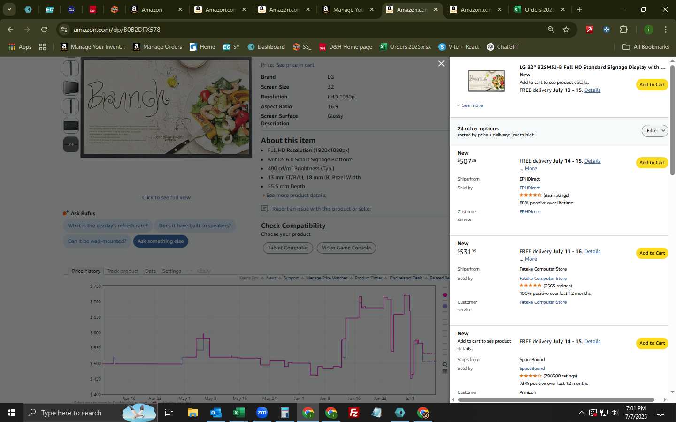Close the all-offers side panel with X
The height and width of the screenshot is (422, 676).
[x=441, y=63]
